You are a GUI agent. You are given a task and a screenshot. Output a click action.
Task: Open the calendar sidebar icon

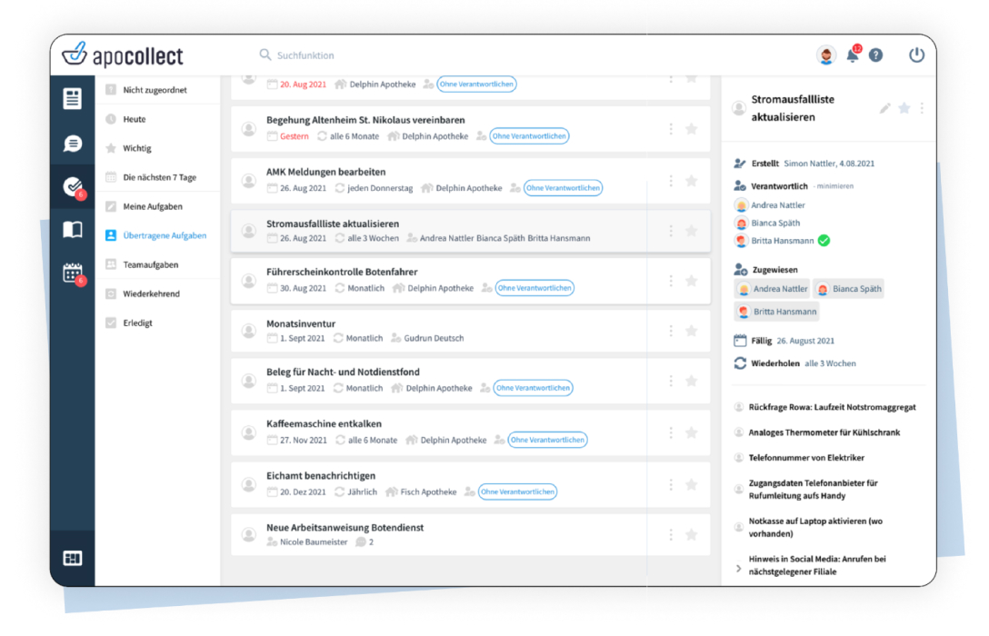point(72,273)
